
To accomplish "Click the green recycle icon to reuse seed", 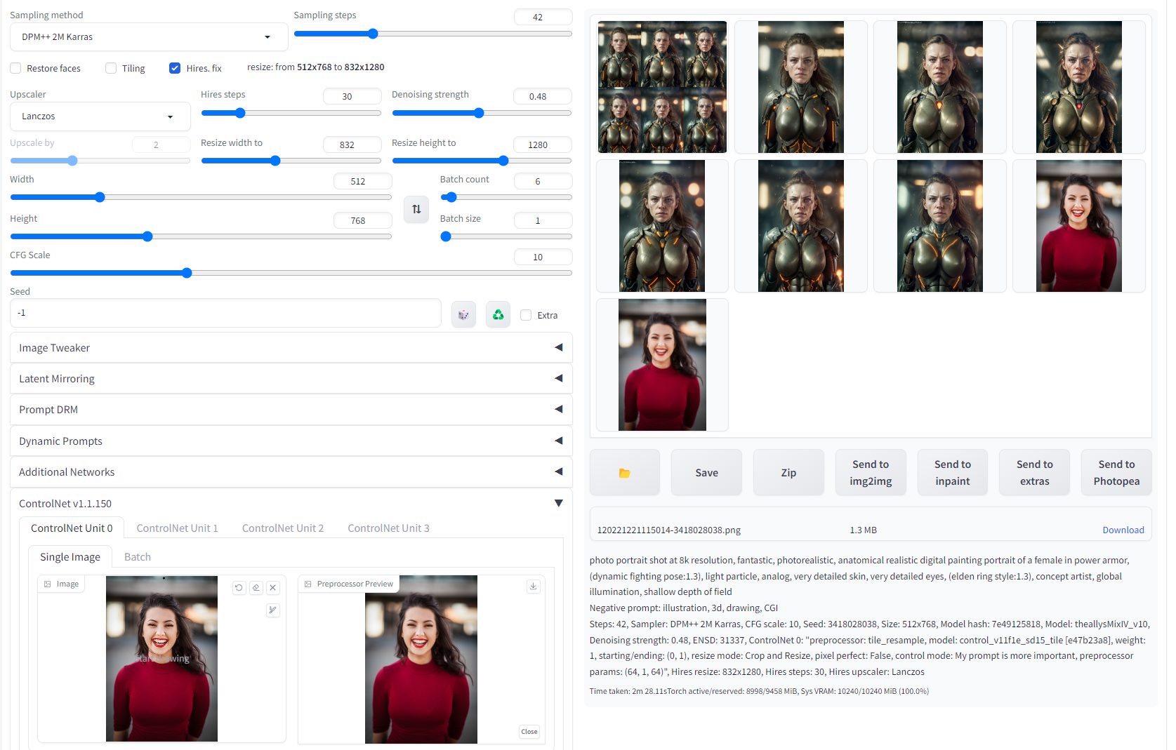I will pos(498,315).
